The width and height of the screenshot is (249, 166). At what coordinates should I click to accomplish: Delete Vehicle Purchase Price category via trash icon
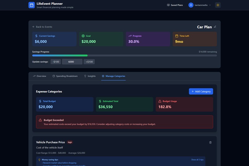[210, 143]
